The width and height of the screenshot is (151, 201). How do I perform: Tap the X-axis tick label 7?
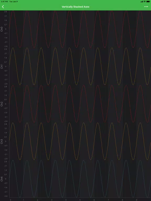click(108, 200)
